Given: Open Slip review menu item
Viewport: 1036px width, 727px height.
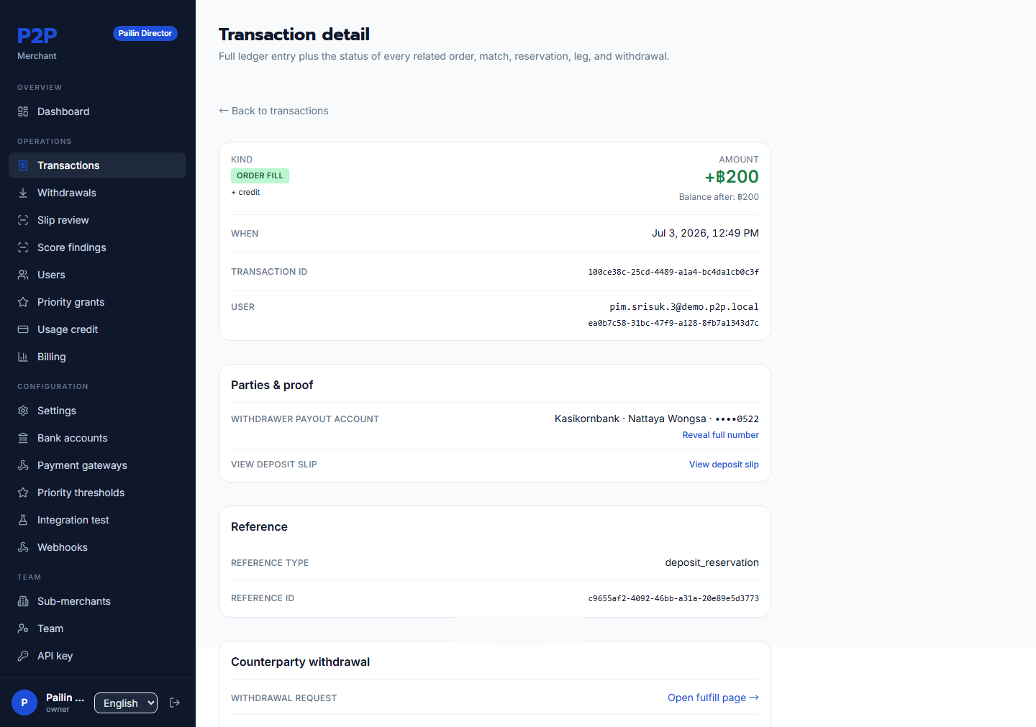Looking at the screenshot, I should (x=97, y=220).
